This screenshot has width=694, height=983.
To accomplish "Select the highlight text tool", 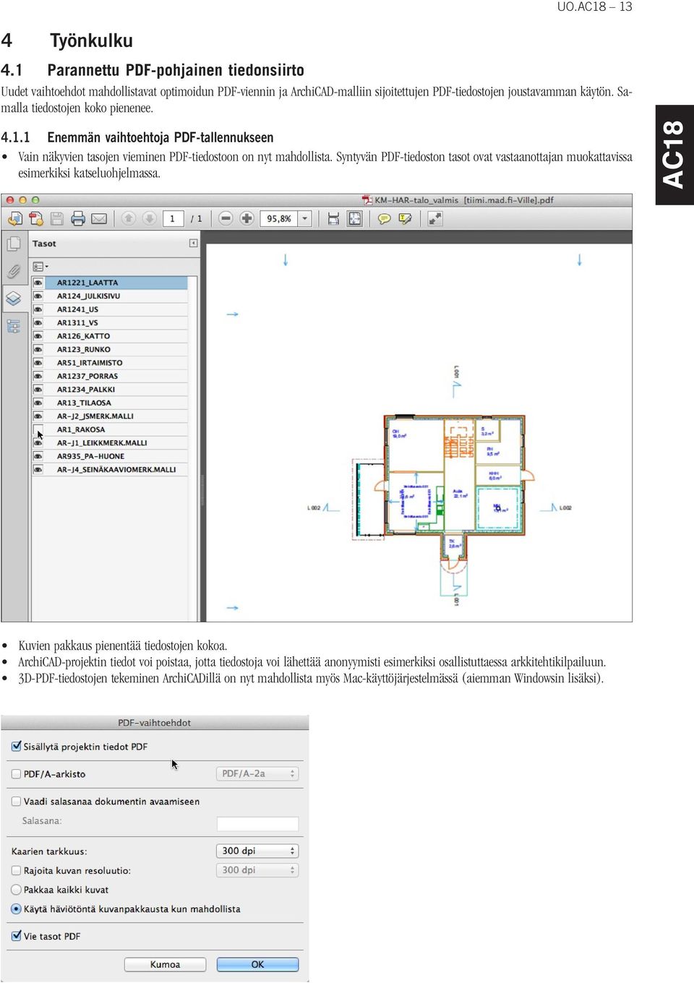I will click(x=406, y=218).
